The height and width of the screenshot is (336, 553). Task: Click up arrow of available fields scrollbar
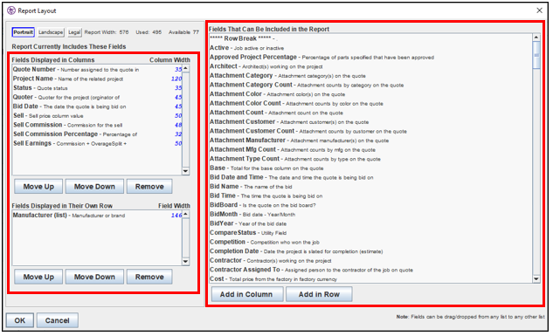click(x=536, y=37)
